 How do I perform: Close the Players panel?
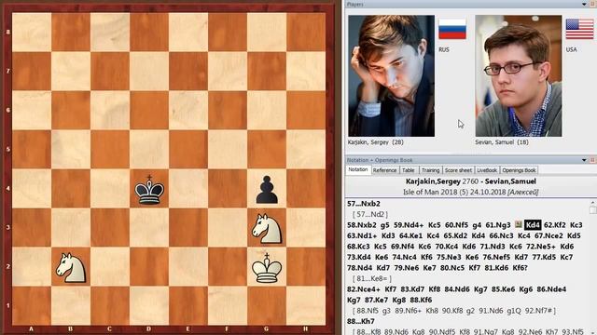tap(593, 4)
